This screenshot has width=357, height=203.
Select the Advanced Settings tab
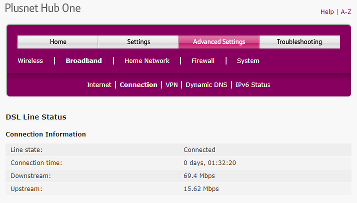pos(219,42)
